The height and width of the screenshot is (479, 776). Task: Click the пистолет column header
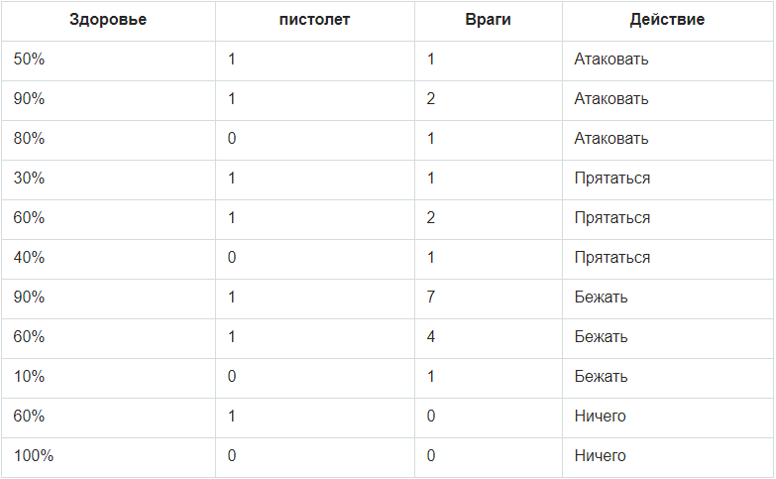pos(314,19)
